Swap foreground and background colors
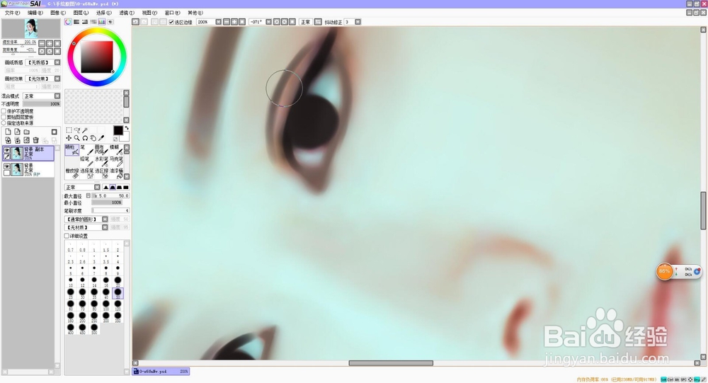Viewport: 708px width, 383px height. 127,128
